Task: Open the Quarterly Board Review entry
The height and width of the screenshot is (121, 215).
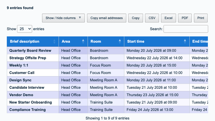Action: 30,50
